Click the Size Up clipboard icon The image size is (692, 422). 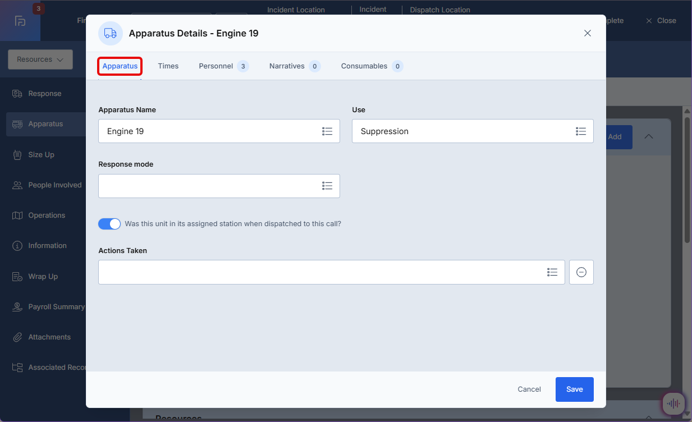[17, 155]
